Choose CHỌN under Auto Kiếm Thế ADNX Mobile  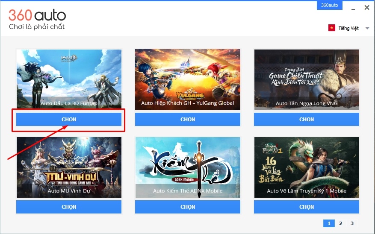point(188,207)
